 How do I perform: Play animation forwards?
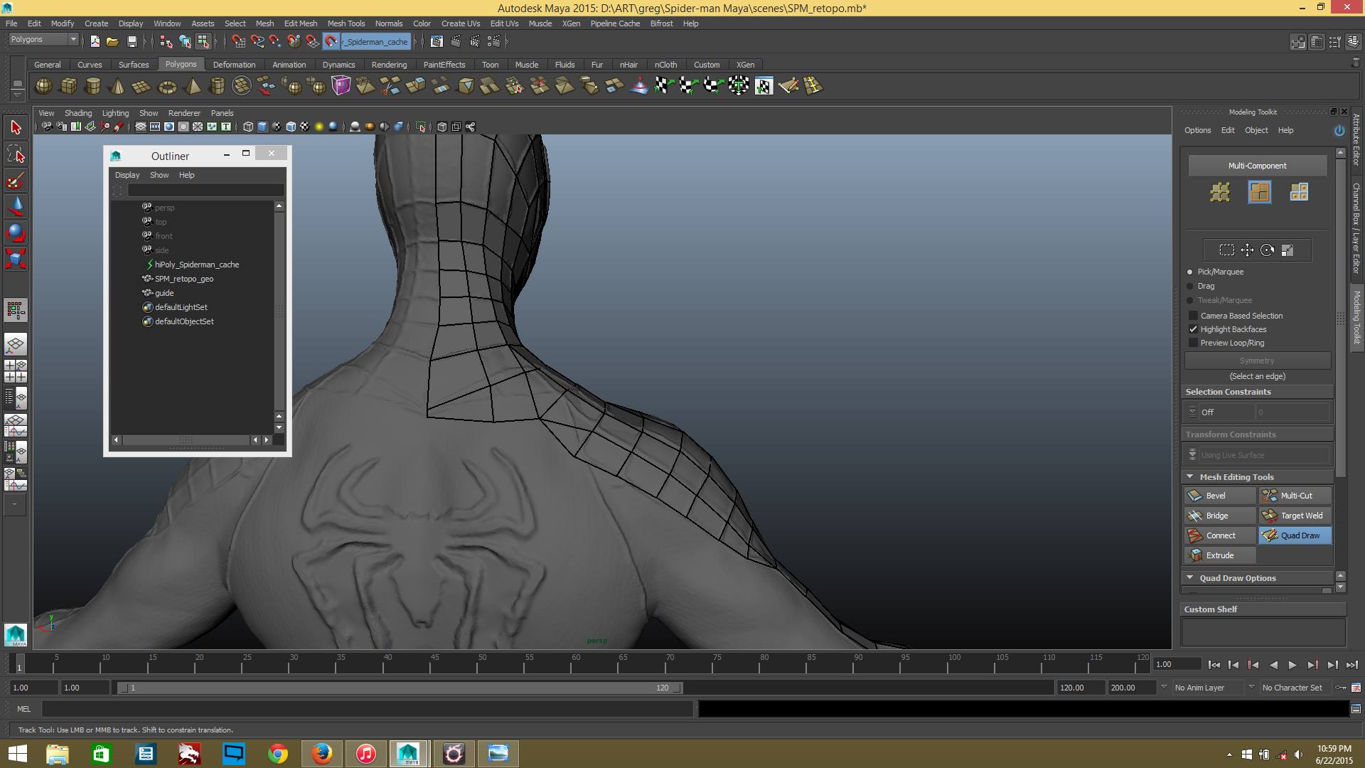[1292, 665]
